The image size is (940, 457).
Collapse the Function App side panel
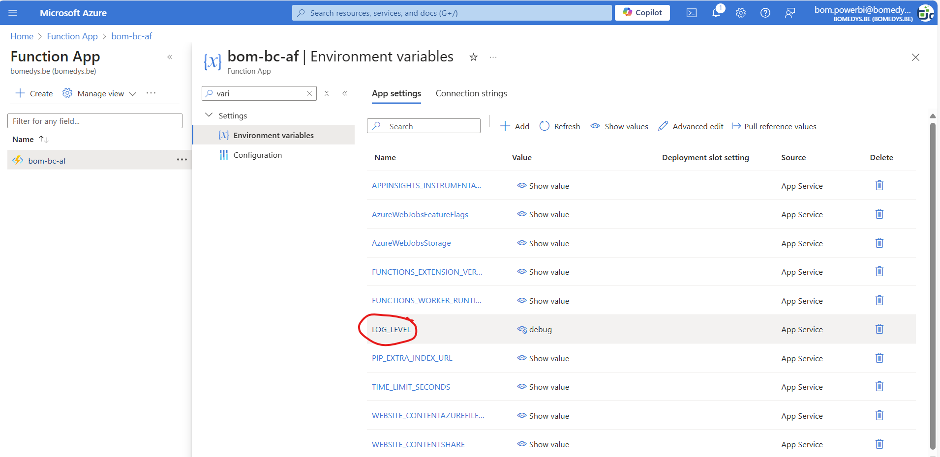(170, 57)
